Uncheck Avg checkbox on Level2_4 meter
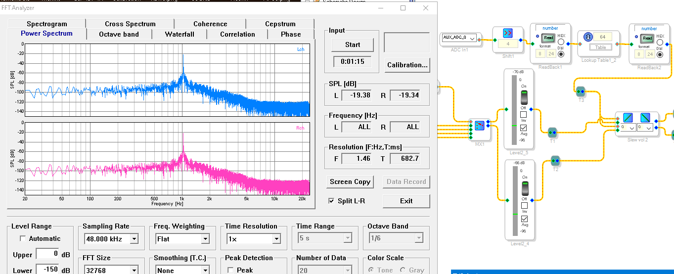Viewport: 674px width, 274px height. click(x=524, y=219)
